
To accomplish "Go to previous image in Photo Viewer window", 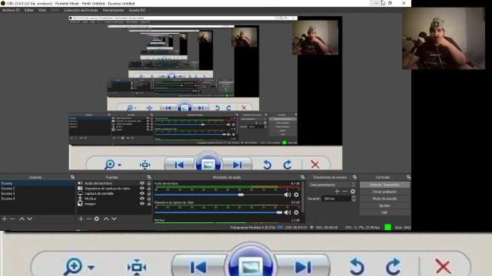I will point(198,267).
